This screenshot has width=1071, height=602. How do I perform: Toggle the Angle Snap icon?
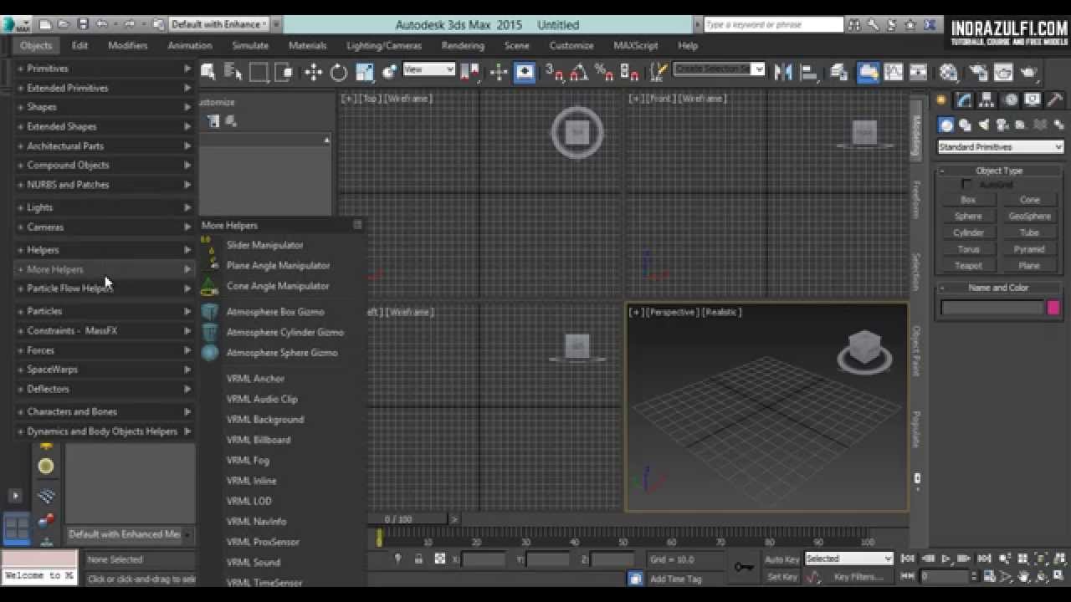point(578,73)
